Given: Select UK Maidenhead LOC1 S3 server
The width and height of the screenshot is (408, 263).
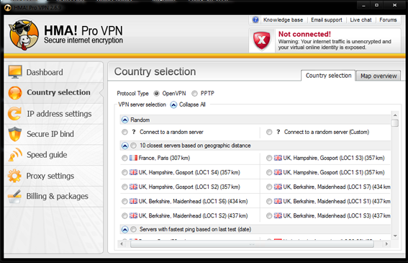Looking at the screenshot, I should pos(269,216).
